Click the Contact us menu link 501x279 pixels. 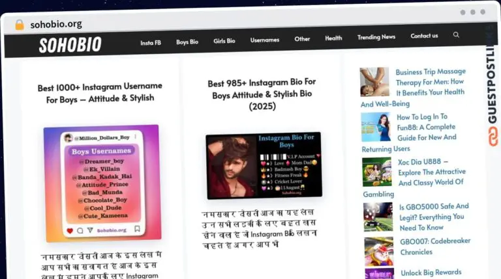(x=424, y=36)
